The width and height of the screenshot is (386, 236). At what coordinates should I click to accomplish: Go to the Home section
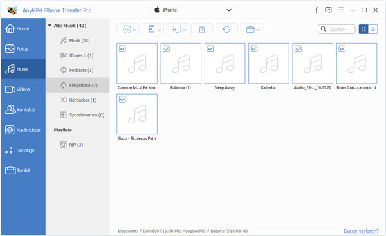tap(23, 28)
